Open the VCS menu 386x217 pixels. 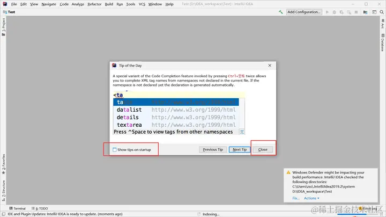click(x=142, y=4)
